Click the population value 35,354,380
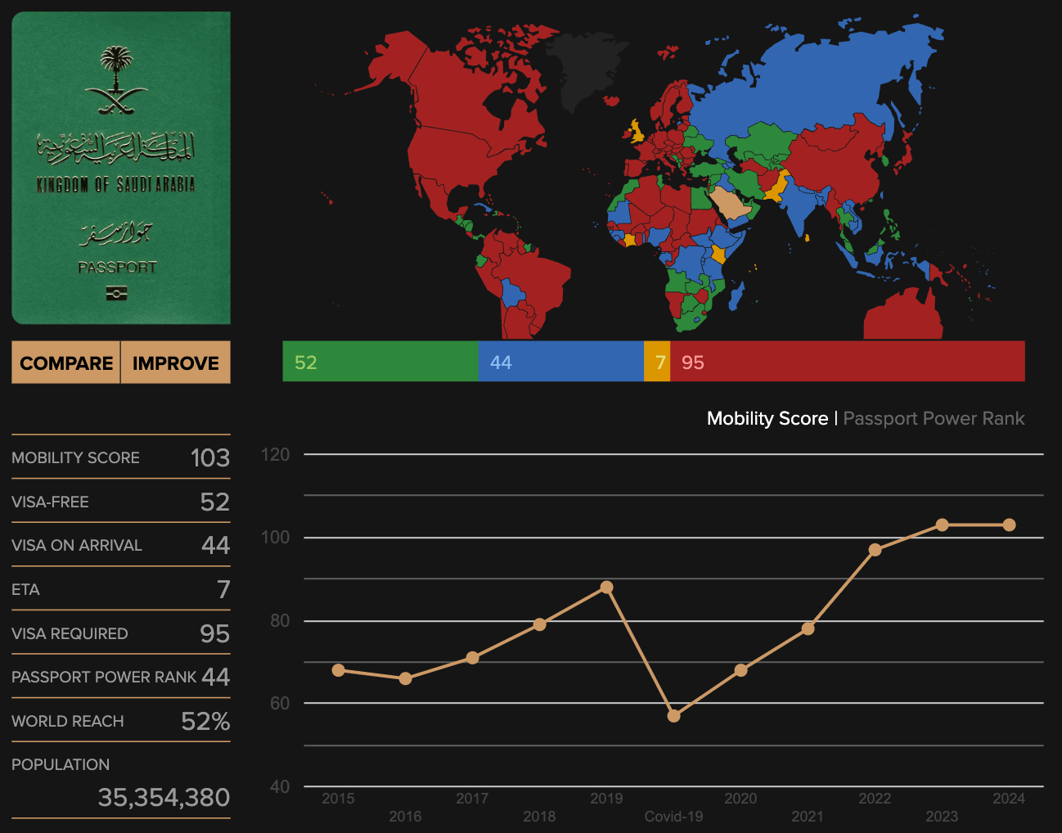This screenshot has width=1062, height=833. tap(164, 797)
